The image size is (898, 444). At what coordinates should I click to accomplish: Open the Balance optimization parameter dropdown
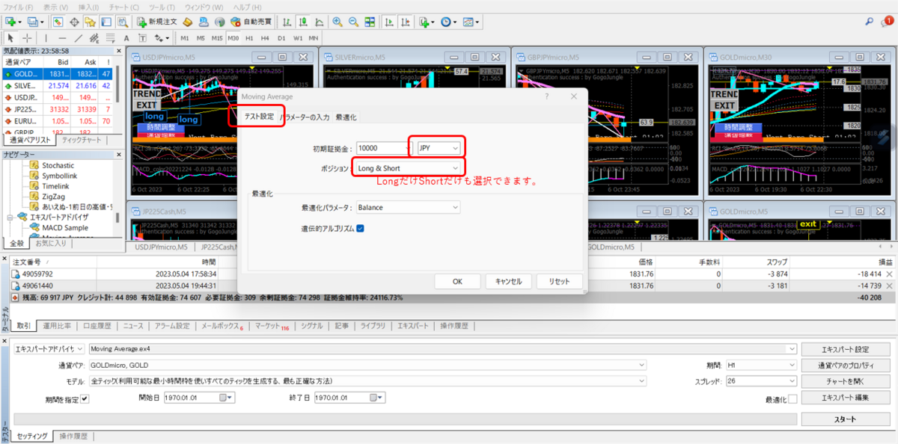pos(408,207)
